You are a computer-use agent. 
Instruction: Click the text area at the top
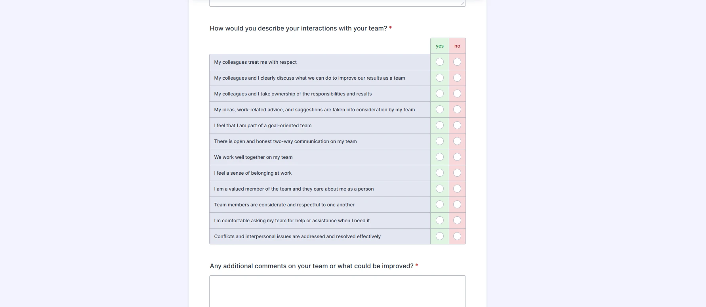coord(337,2)
